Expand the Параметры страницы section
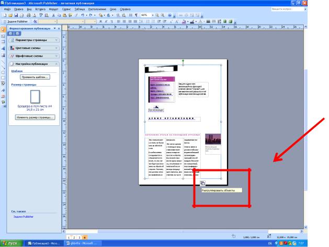Screen dimensions: 329x247 [x=34, y=40]
